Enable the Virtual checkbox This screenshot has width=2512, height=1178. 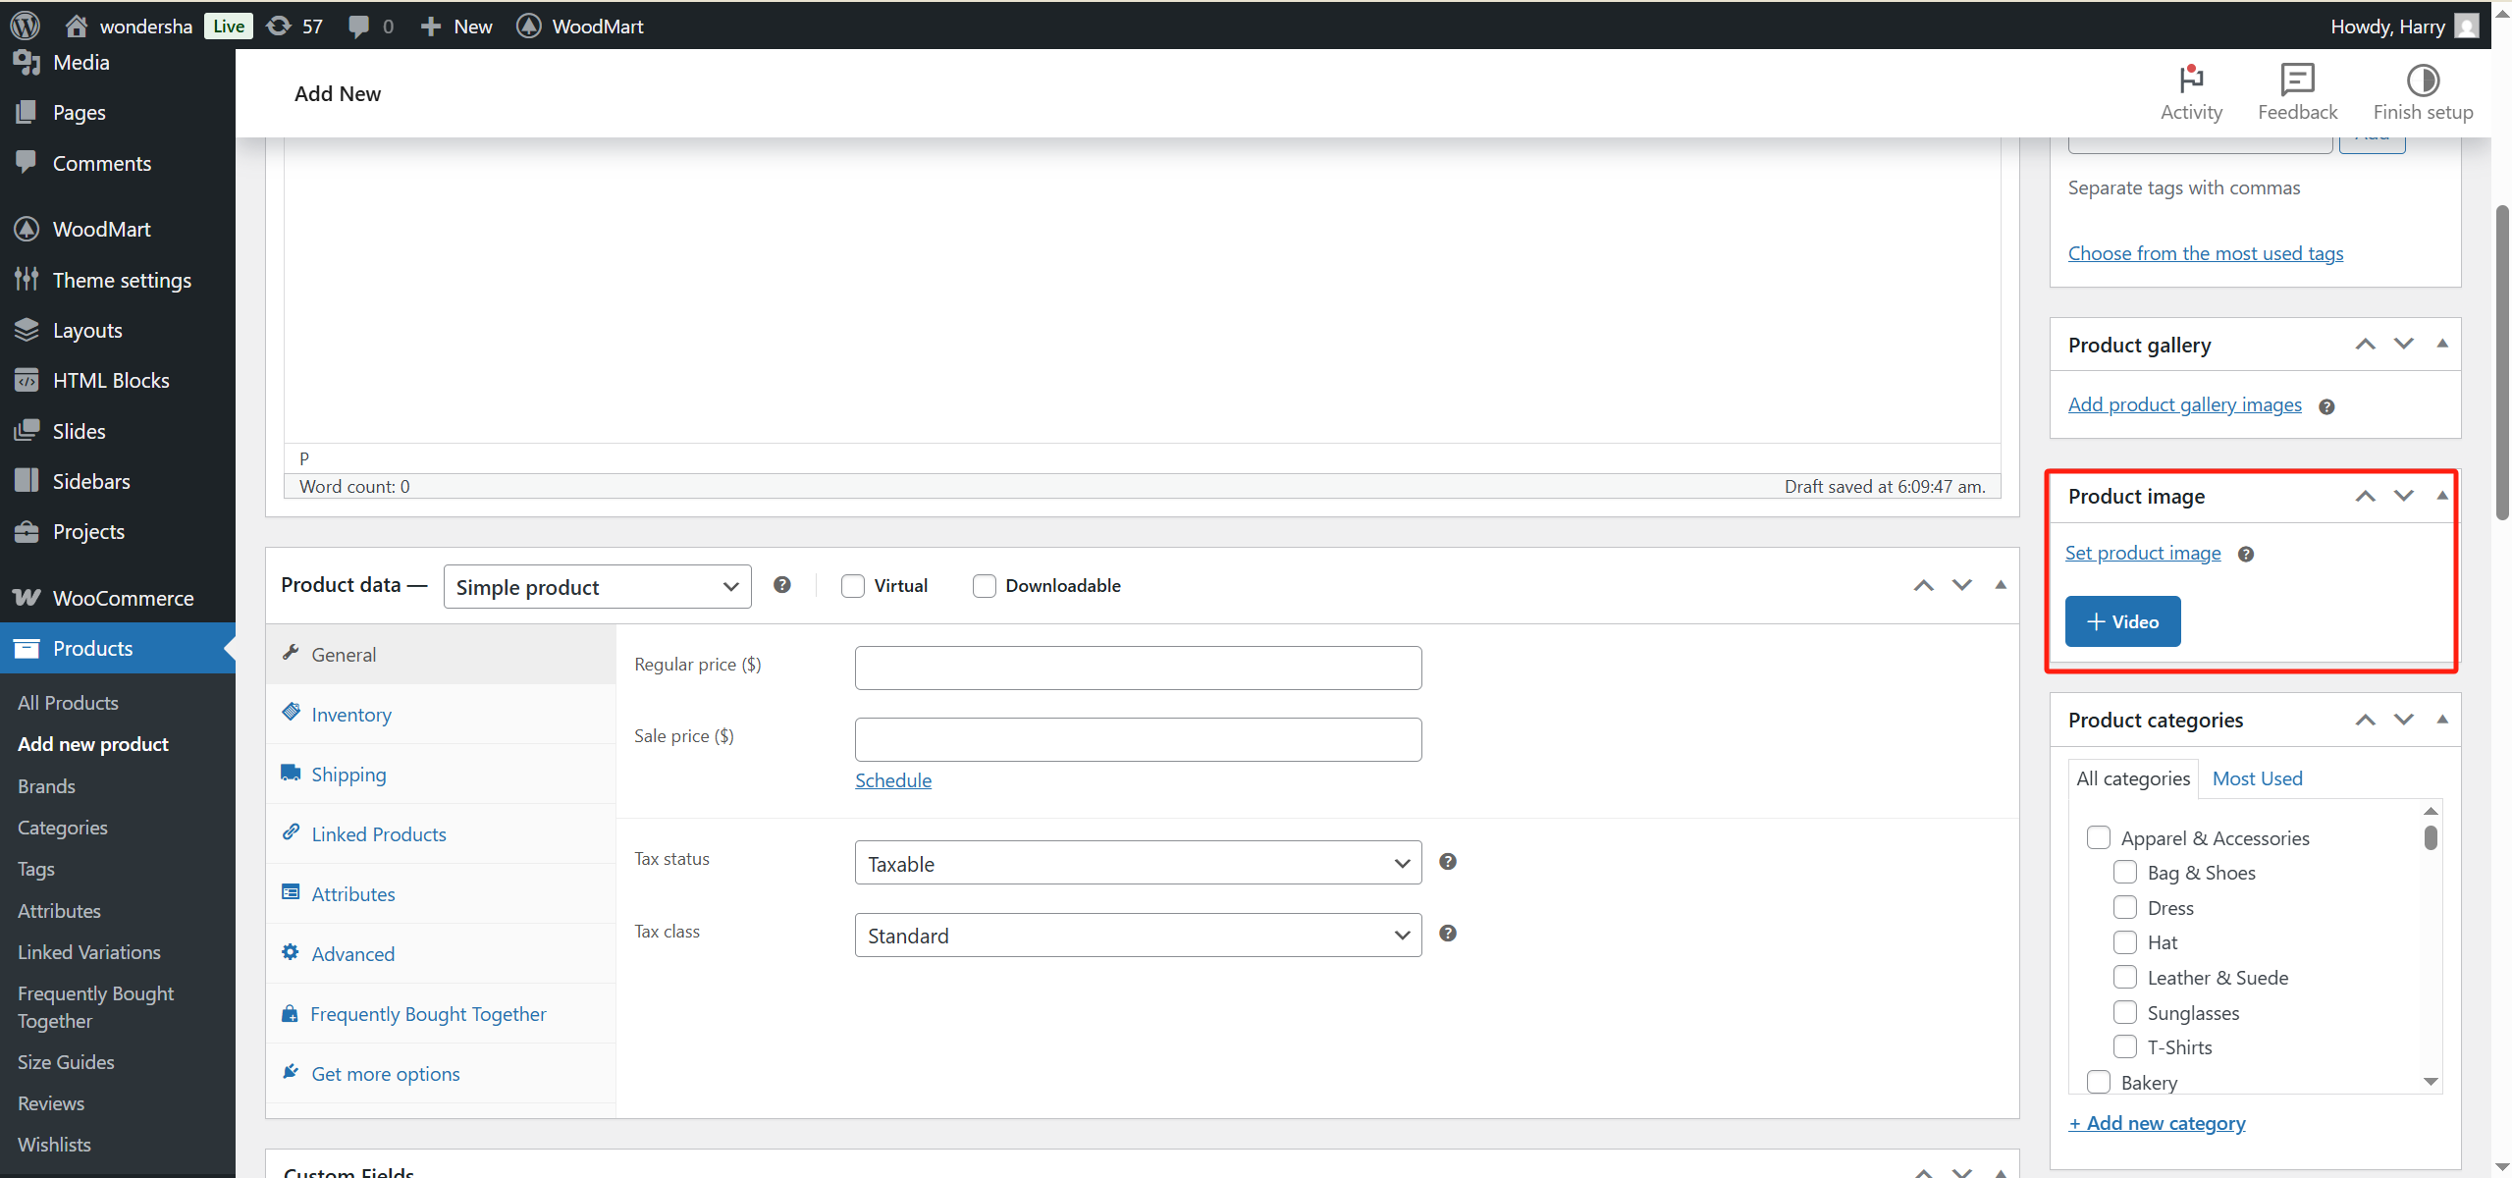(x=853, y=586)
